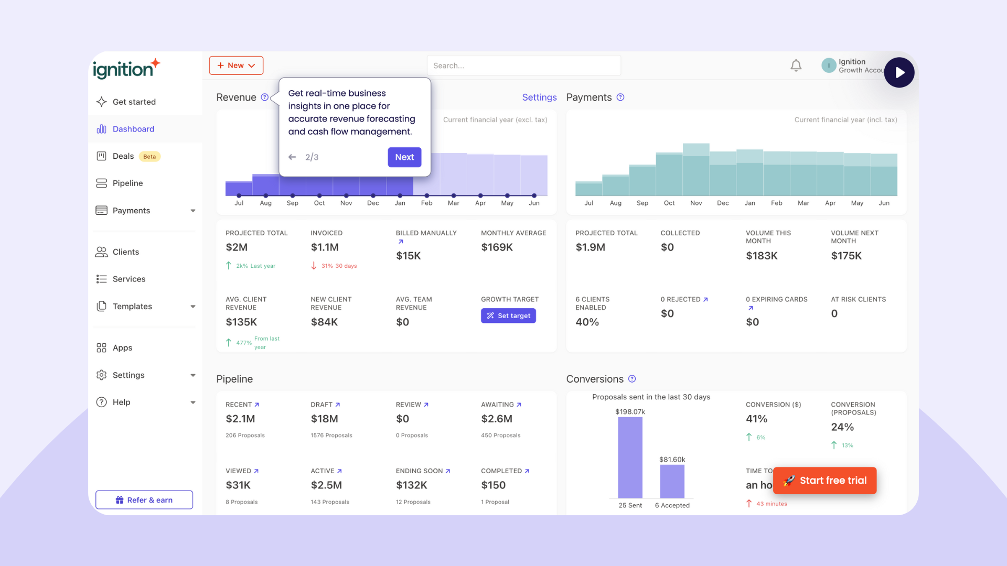This screenshot has height=566, width=1007.
Task: Click the Set target button
Action: (x=508, y=315)
